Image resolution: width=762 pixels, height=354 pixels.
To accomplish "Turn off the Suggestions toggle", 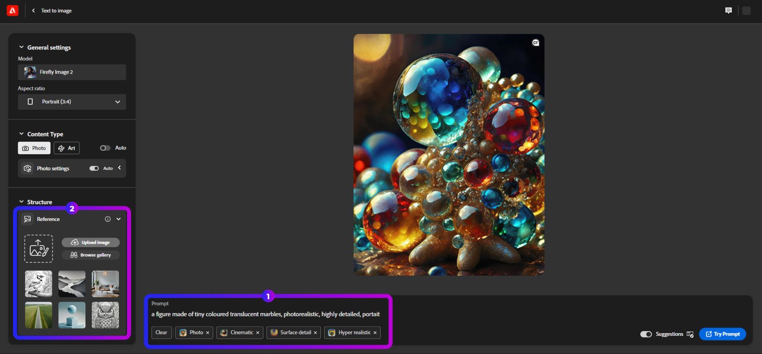I will point(646,334).
